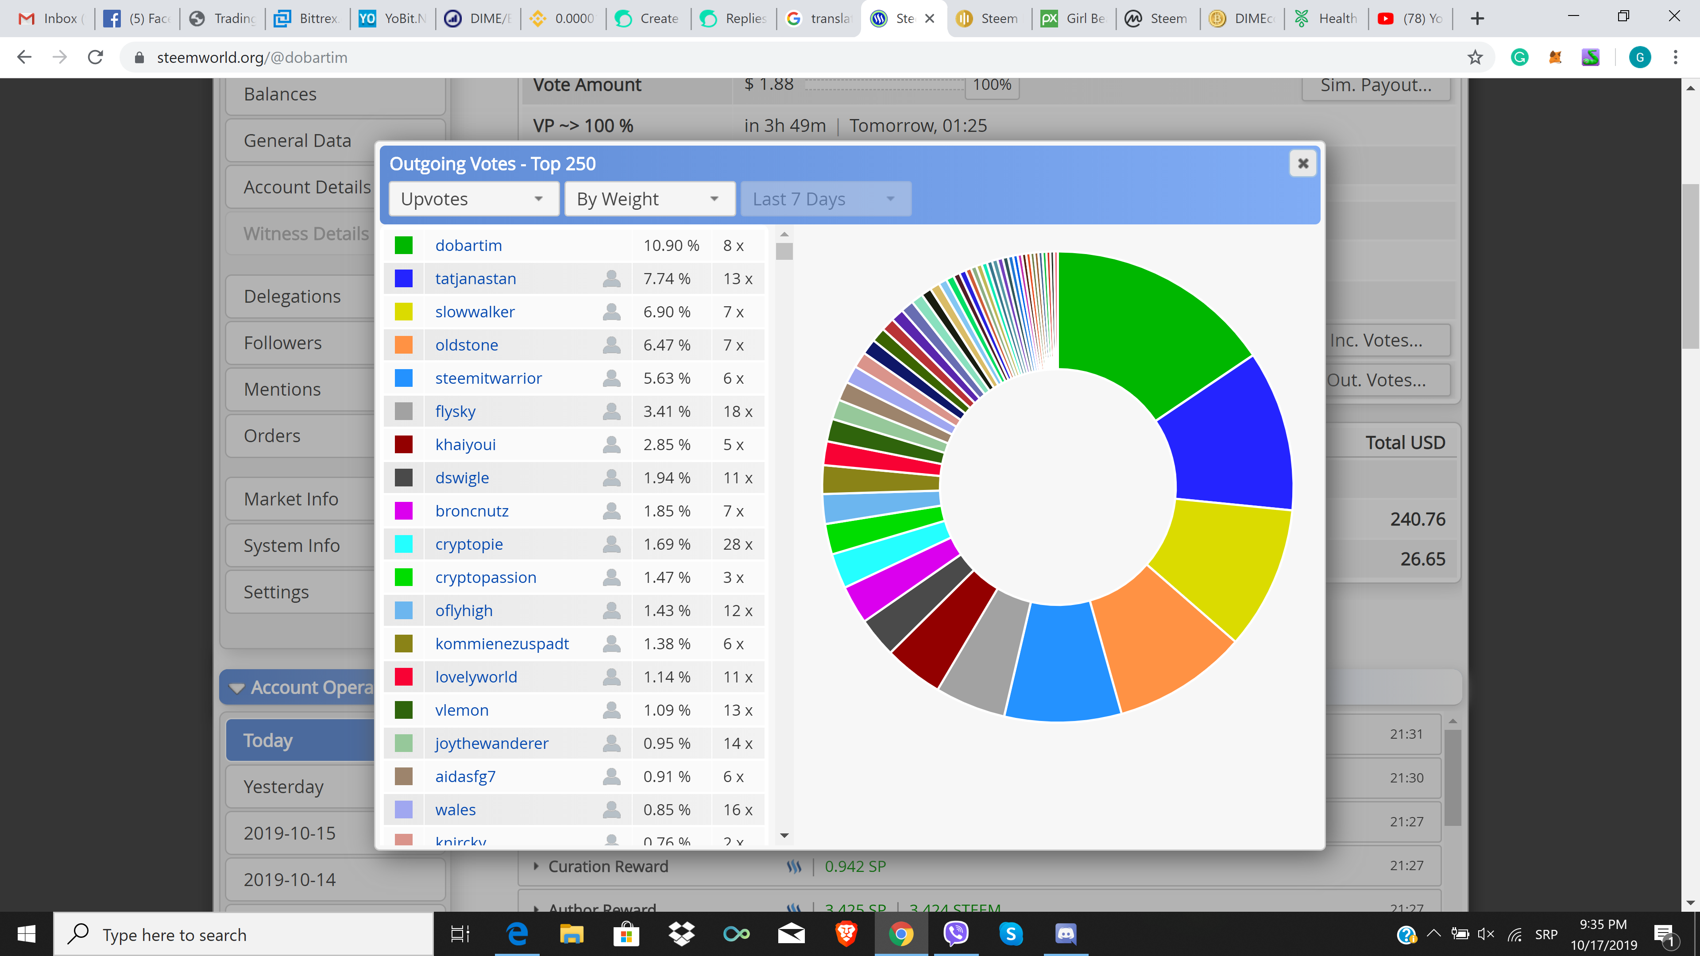Screen dimensions: 1700x956
Task: Expand the Curation Reward entry
Action: tap(536, 866)
